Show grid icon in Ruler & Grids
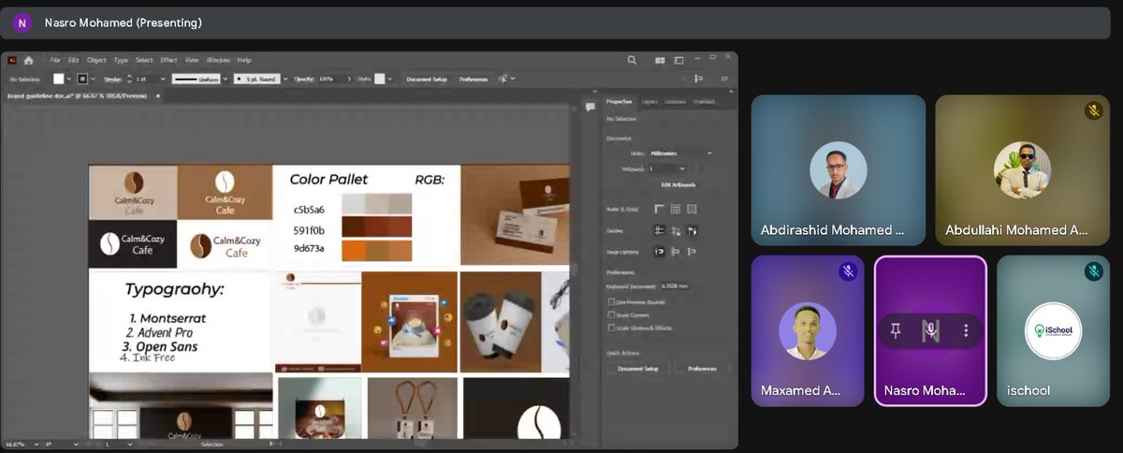Screen dimensions: 1123x453 pos(676,209)
